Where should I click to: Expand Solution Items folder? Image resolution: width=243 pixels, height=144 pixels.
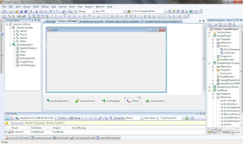pos(209,32)
